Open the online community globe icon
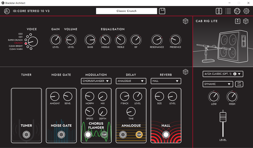 coord(237,11)
